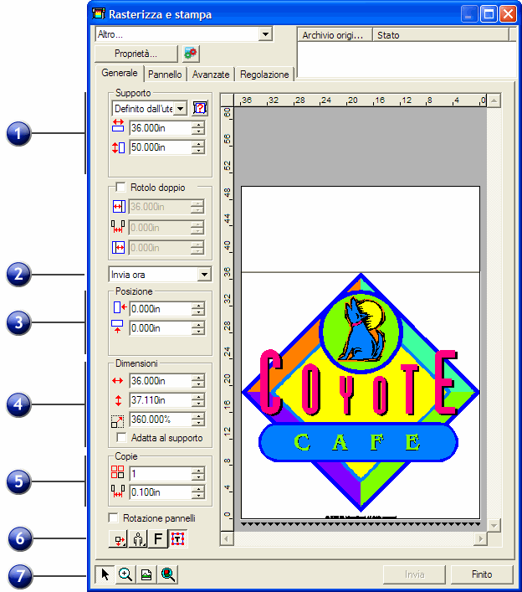
Task: Adjust the Supporto width 36.000in spinner
Action: pos(198,128)
